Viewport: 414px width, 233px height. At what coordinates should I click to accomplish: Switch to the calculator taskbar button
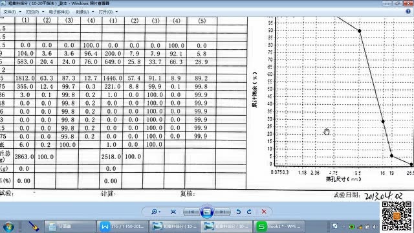[70, 227]
